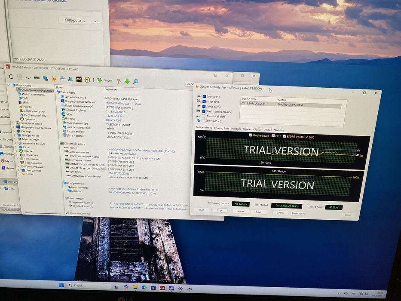
Task: Switch to the Cooling Fans tab
Action: (221, 128)
